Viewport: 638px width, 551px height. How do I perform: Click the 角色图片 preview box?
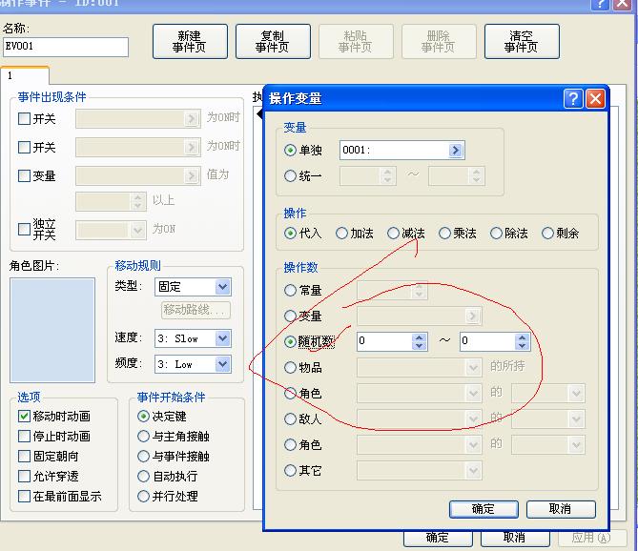pos(52,330)
